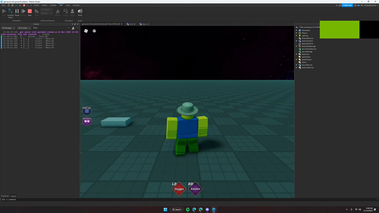This screenshot has height=213, width=379.
Task: Expand the StarterPlayer node
Action: coord(297,59)
